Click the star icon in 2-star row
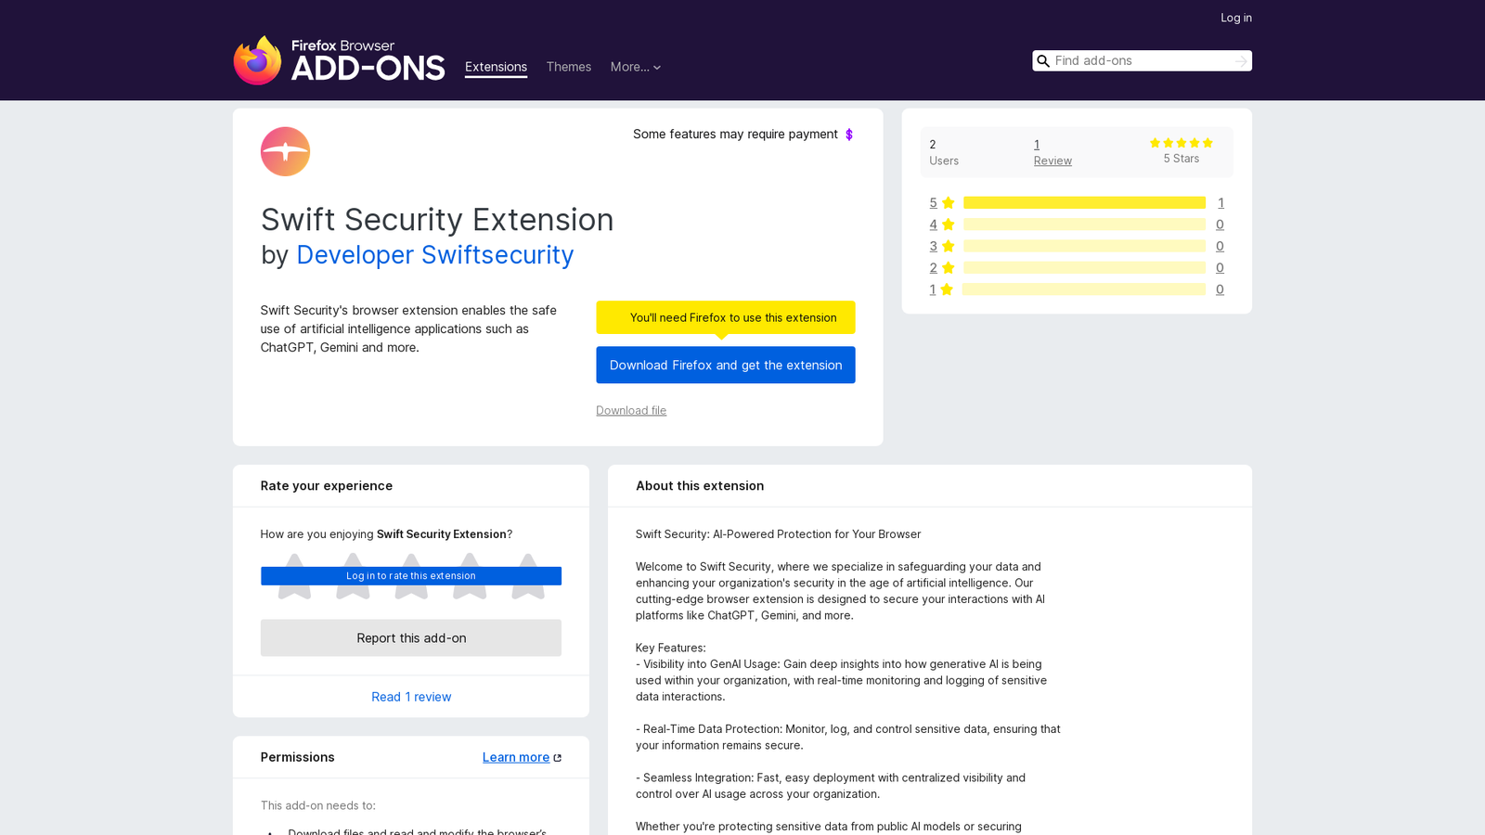The width and height of the screenshot is (1485, 835). (x=949, y=268)
